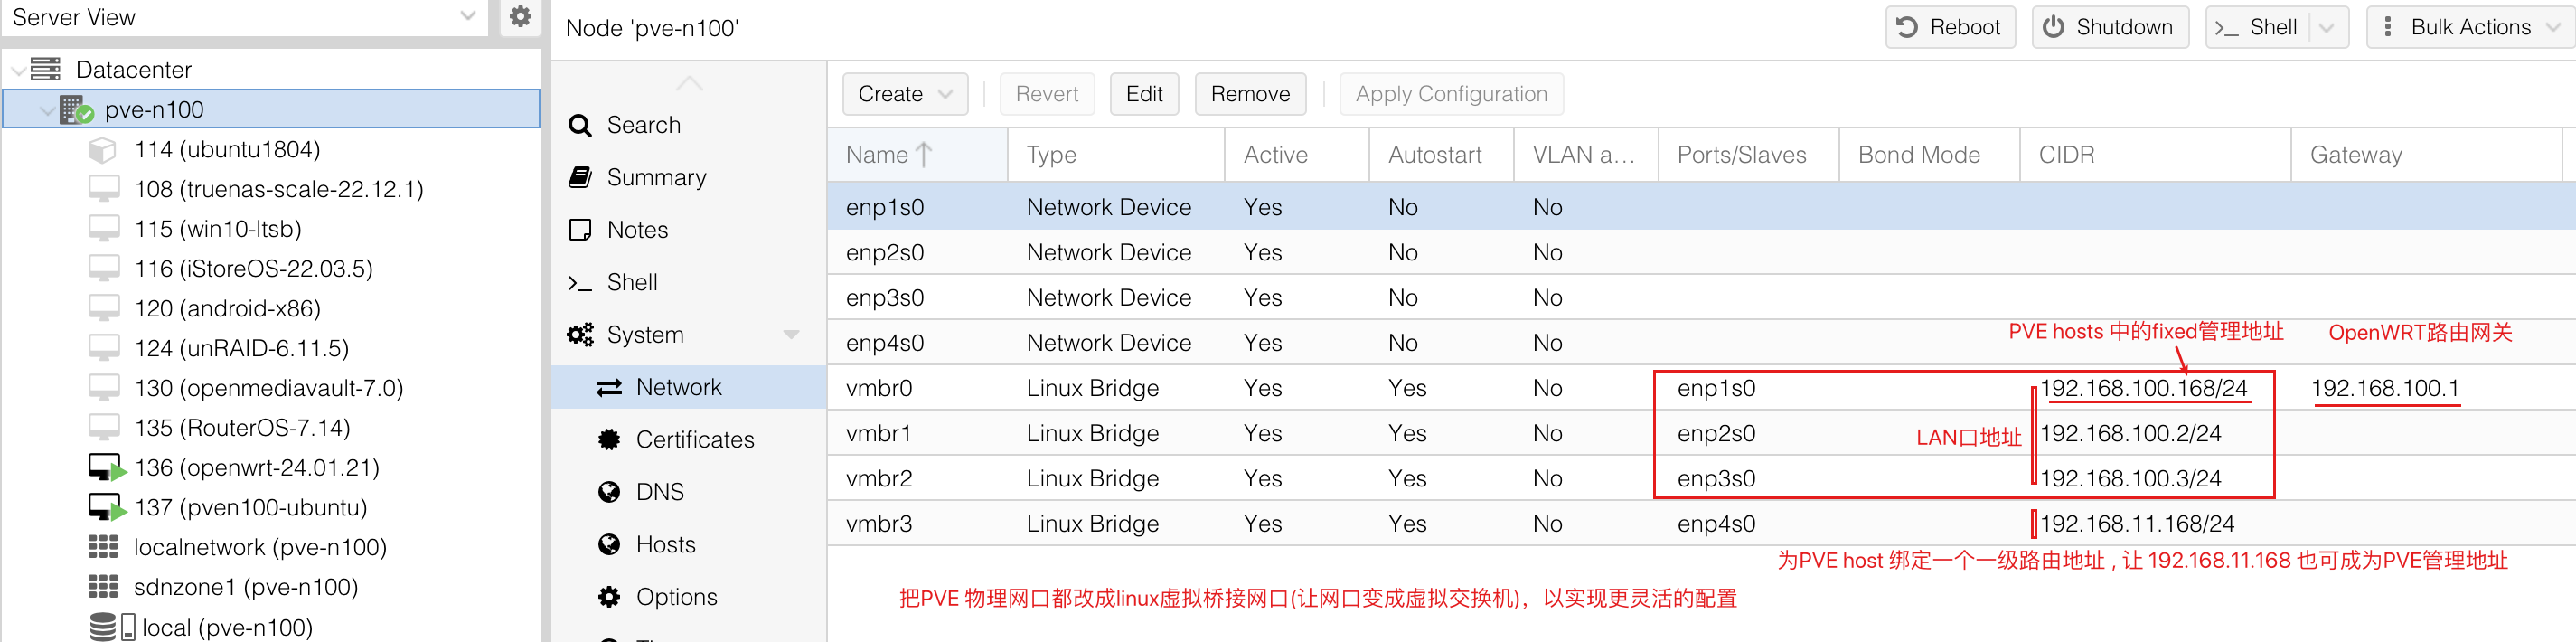Click the magnifier icon next to Search
The height and width of the screenshot is (642, 2576).
click(580, 126)
